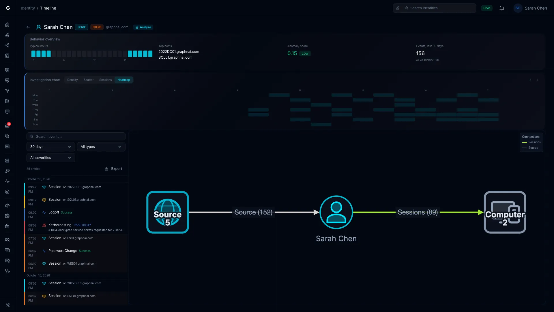
Task: Open the key icon in the sidebar
Action: (x=7, y=171)
